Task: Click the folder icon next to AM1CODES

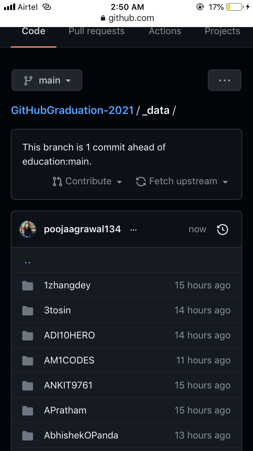Action: pos(27,360)
